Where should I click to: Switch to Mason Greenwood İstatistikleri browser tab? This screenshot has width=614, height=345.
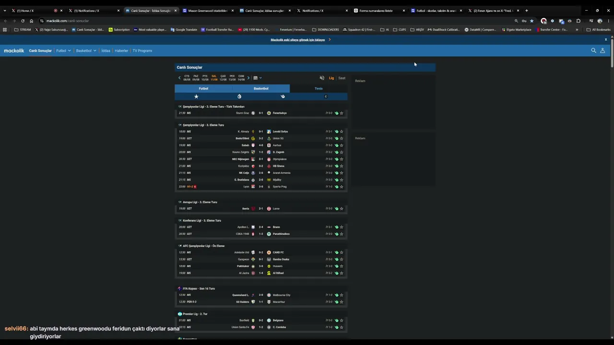(208, 11)
